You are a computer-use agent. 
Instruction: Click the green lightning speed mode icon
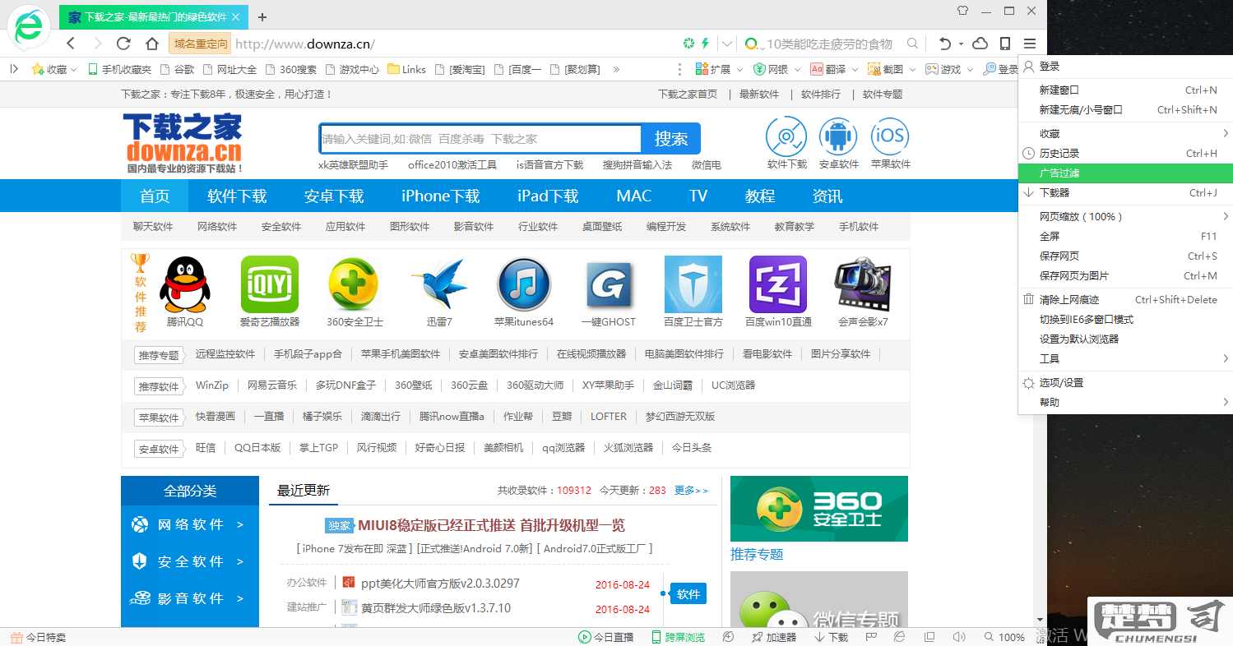pyautogui.click(x=705, y=43)
